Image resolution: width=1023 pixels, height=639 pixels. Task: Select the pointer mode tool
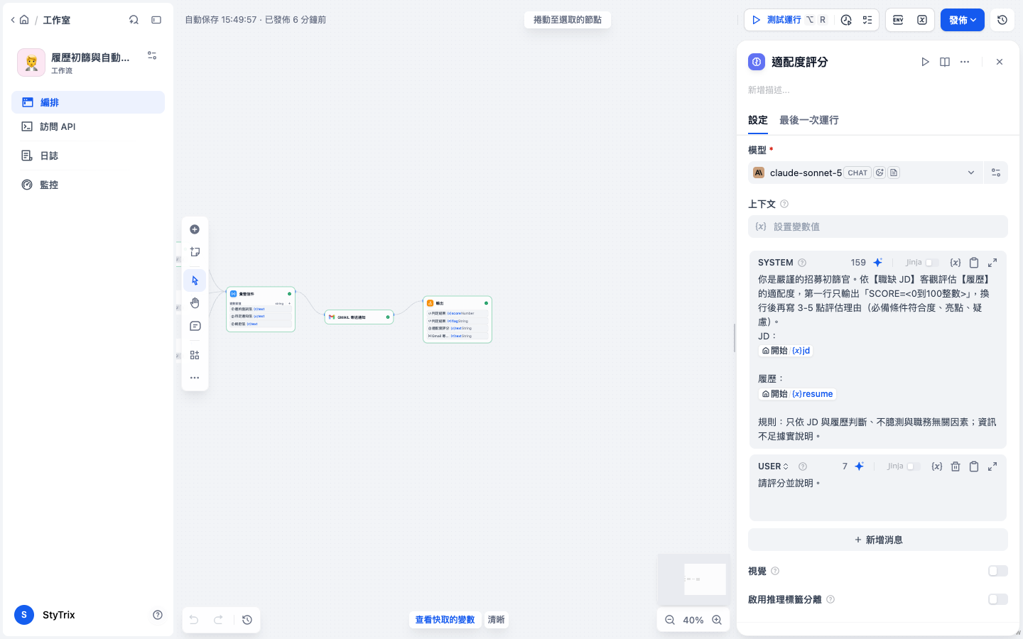195,280
